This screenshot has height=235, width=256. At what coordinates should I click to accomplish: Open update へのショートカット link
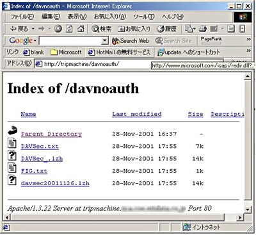pos(188,52)
